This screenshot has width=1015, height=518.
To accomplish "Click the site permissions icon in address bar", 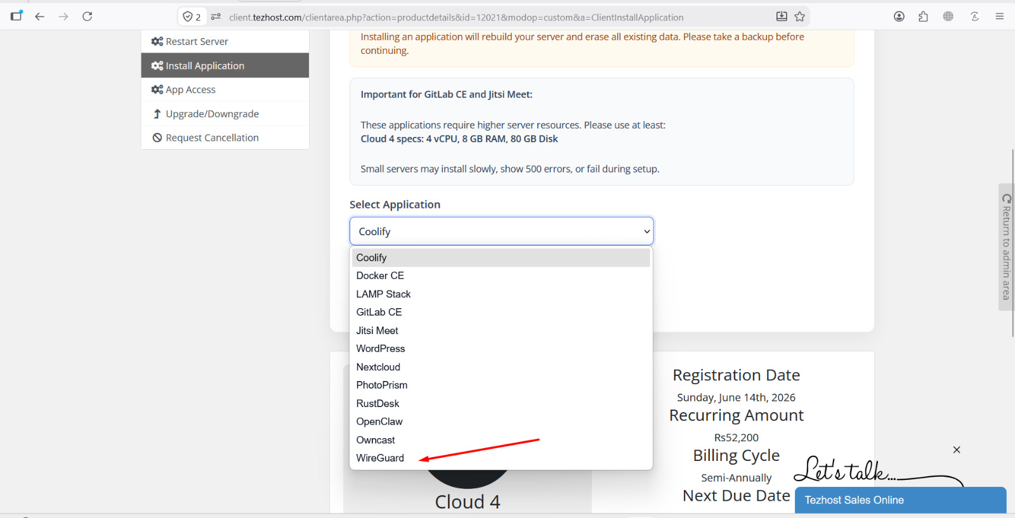I will (x=216, y=17).
